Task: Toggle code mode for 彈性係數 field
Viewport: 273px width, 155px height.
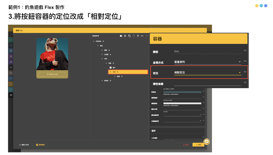Action: tap(245, 82)
